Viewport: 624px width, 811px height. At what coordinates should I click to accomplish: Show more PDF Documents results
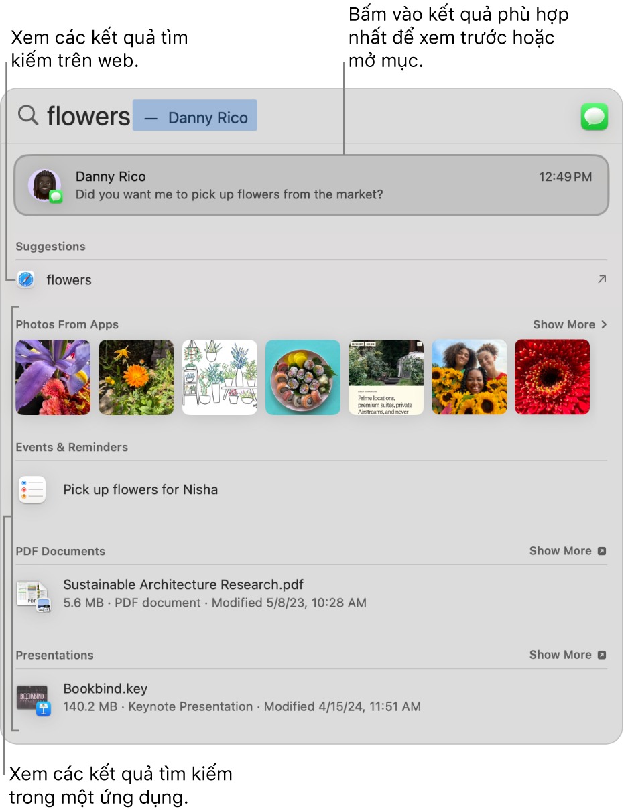pos(567,551)
